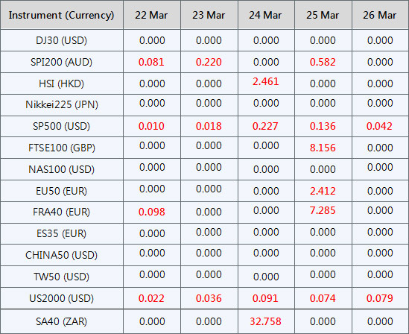This screenshot has height=334, width=409.
Task: Select the SA40 value 32.758
Action: point(265,321)
